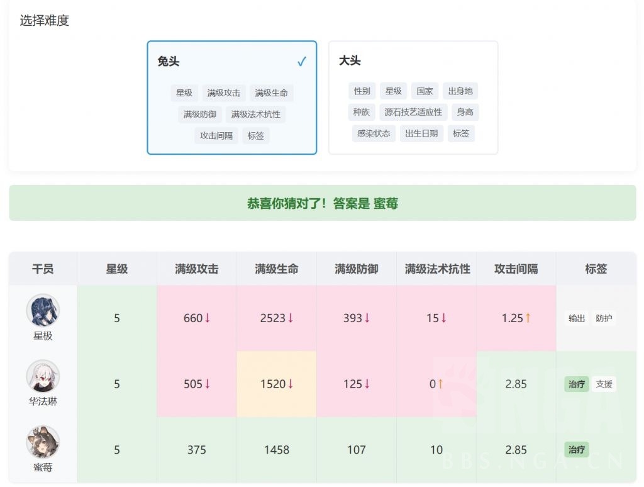Toggle the 性别 tag on 大头 card
This screenshot has width=644, height=487.
point(362,91)
